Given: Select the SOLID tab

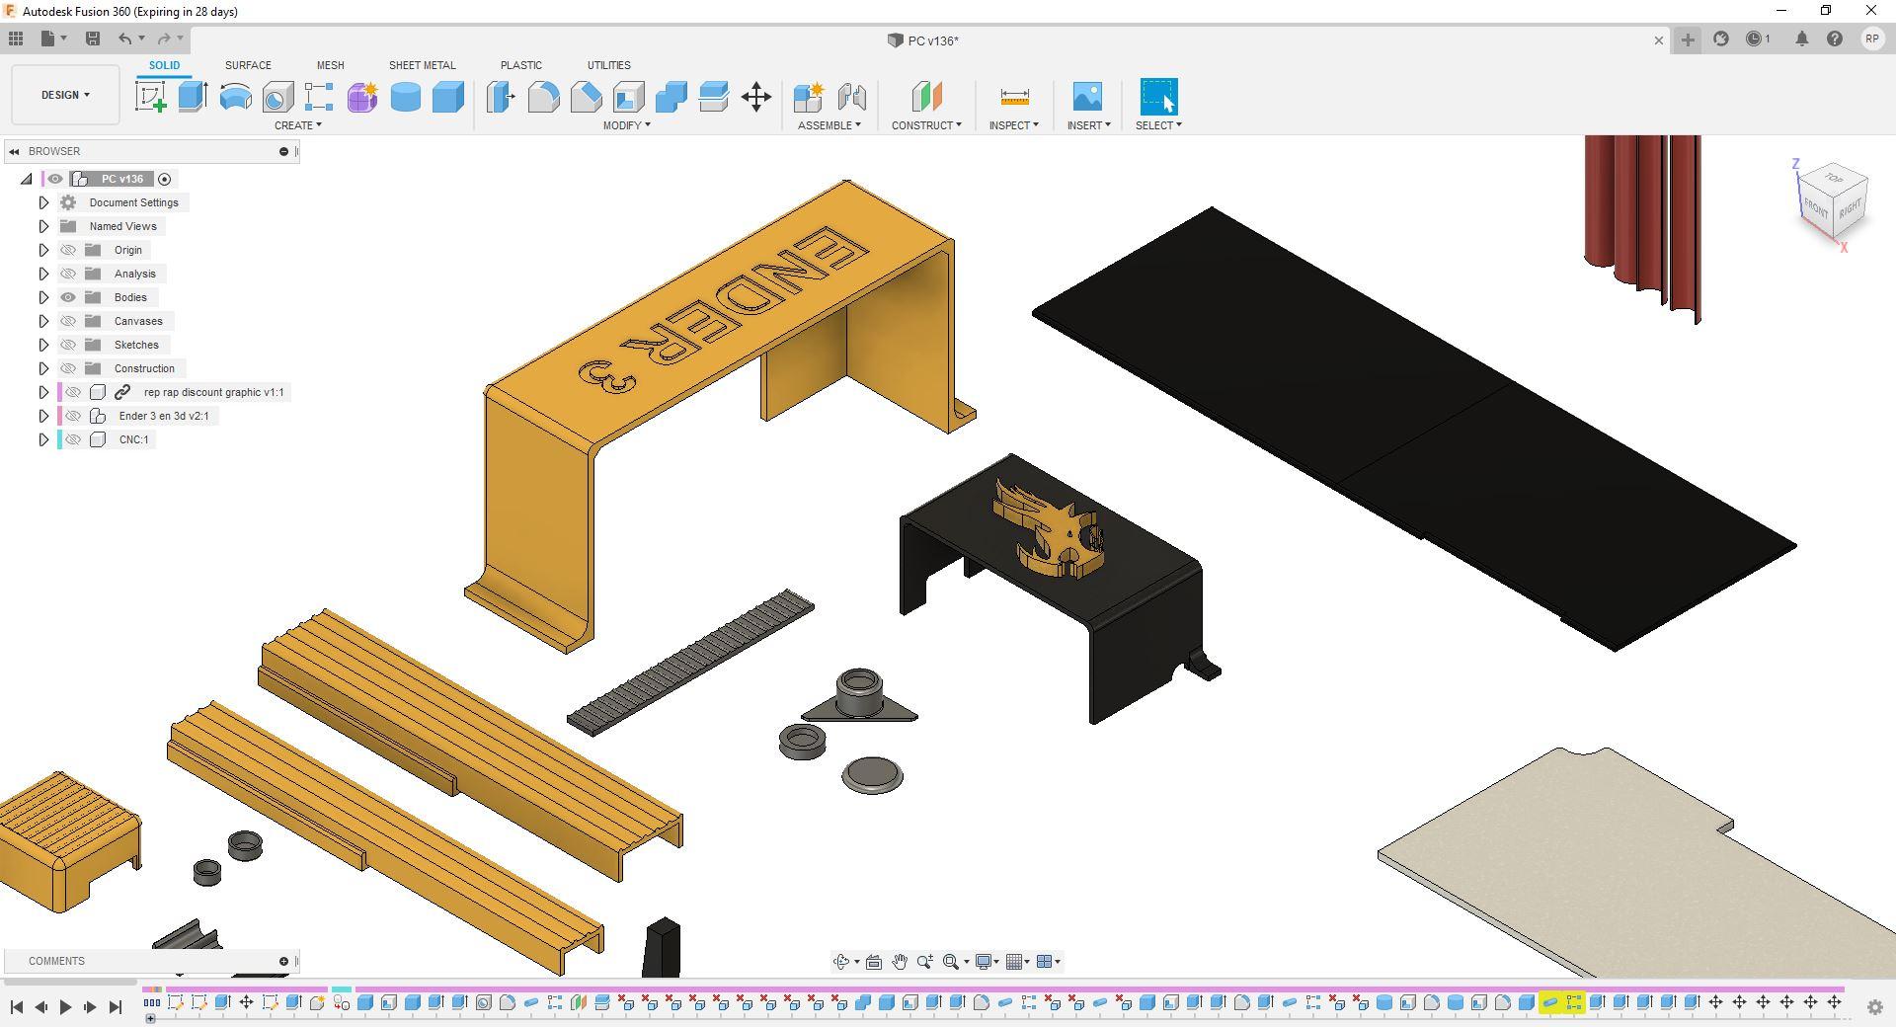Looking at the screenshot, I should click(164, 65).
